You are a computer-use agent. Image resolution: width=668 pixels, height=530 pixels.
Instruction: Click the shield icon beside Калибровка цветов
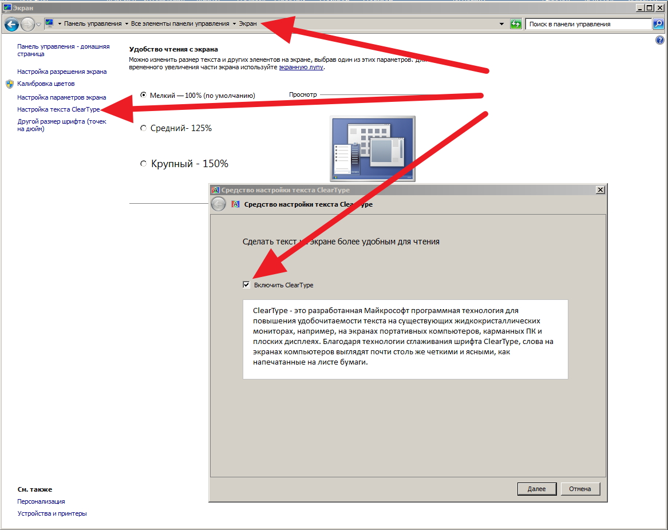10,84
